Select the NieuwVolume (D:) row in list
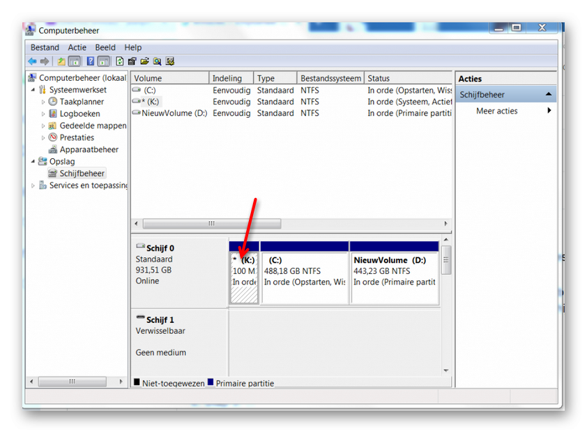The height and width of the screenshot is (433, 587). coord(291,113)
